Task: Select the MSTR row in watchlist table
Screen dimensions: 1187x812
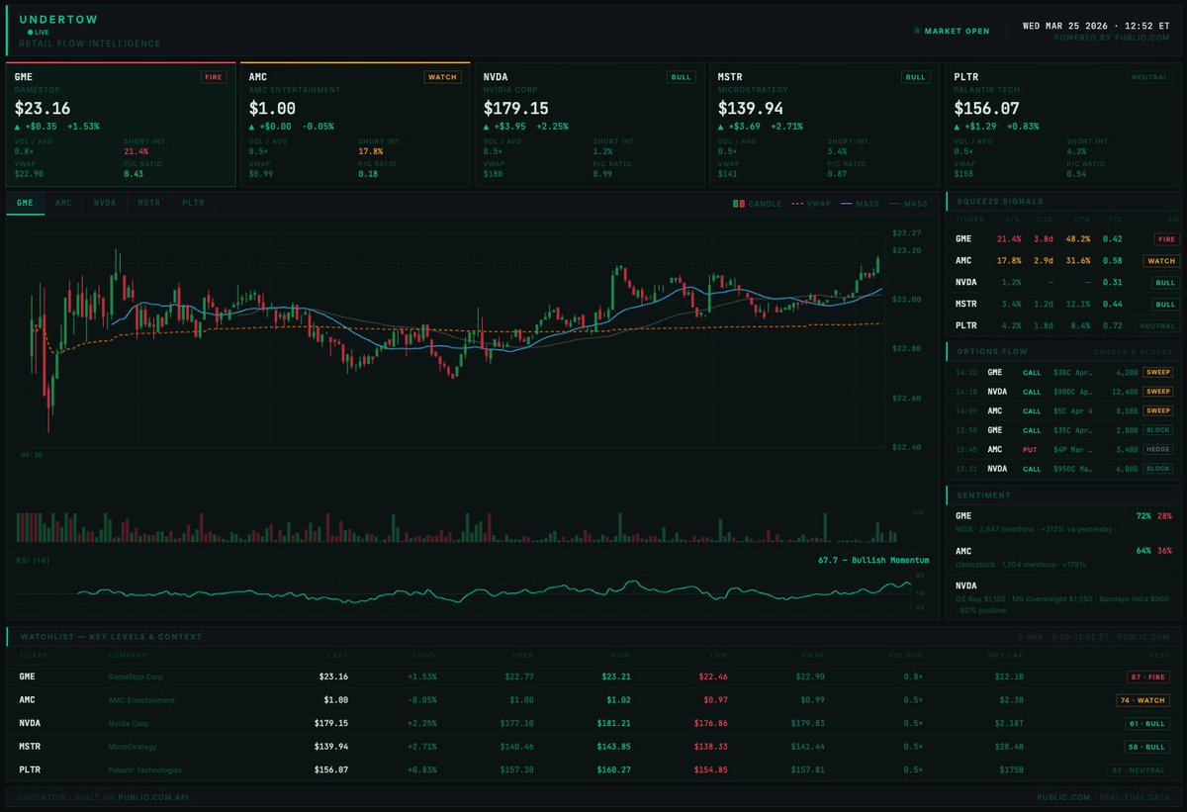Action: click(x=593, y=747)
